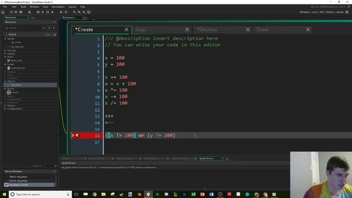The height and width of the screenshot is (198, 352).
Task: Select 'Events: obj_player' in Recent Windows
Action: point(18,181)
